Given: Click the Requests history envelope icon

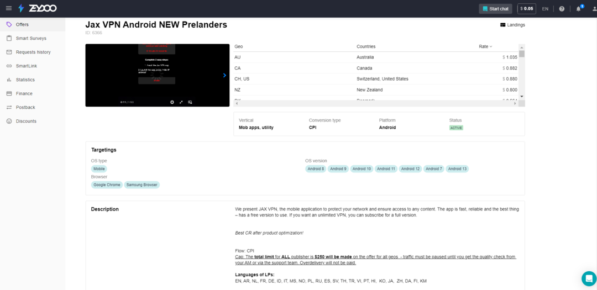Looking at the screenshot, I should (x=9, y=52).
